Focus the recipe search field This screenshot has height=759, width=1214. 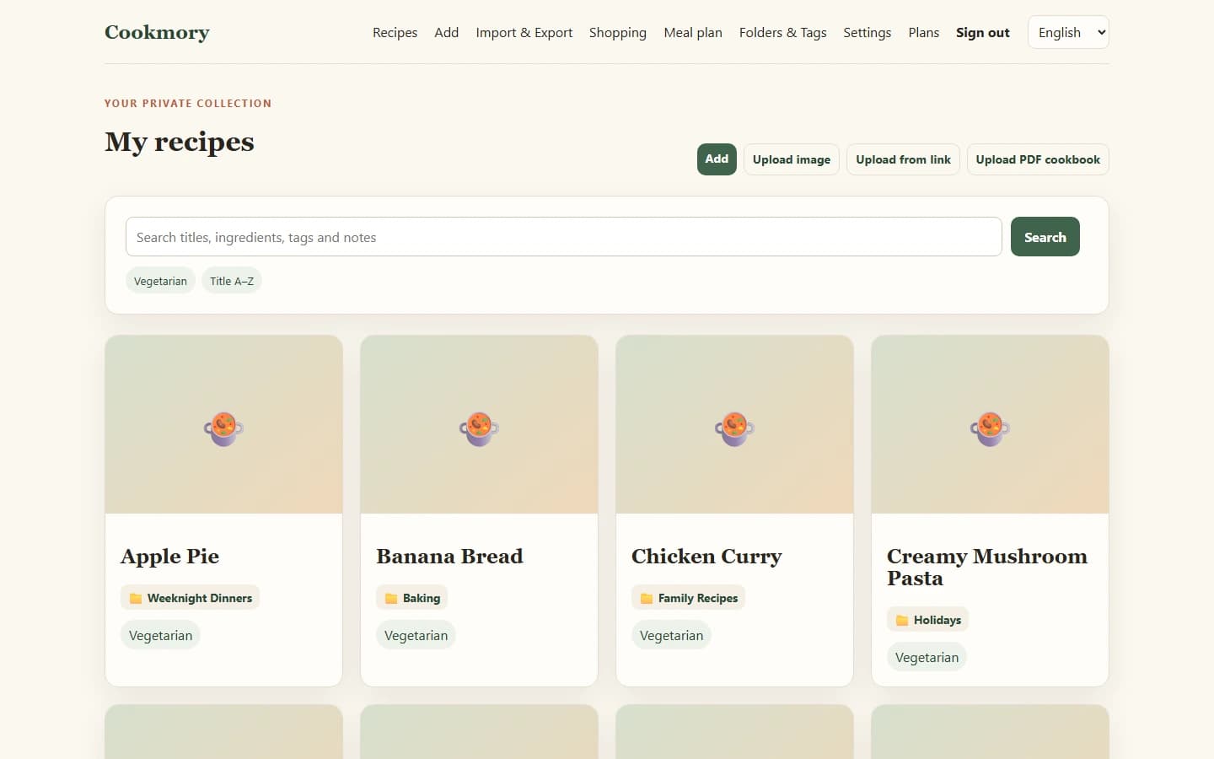563,237
